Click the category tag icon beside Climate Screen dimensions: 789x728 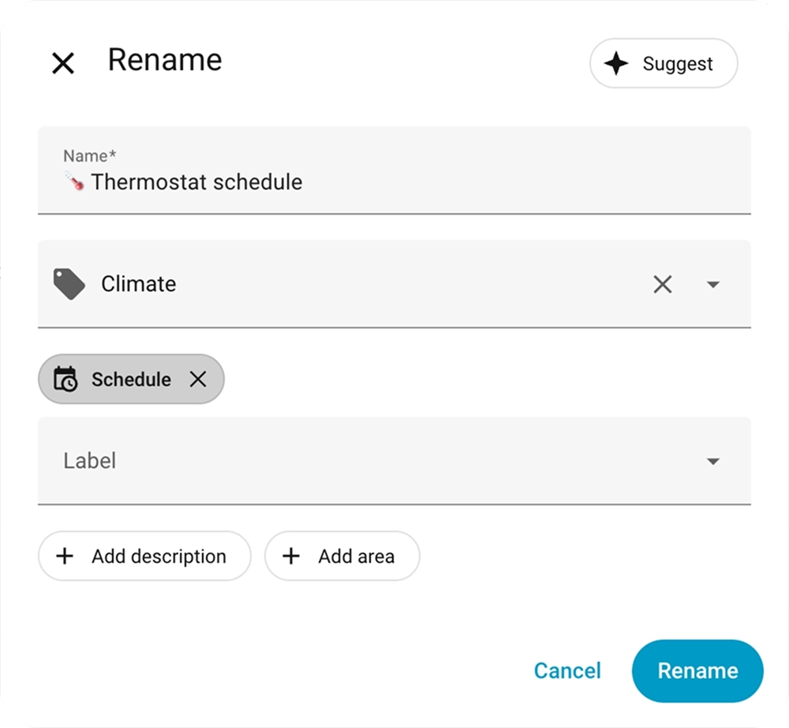click(68, 284)
